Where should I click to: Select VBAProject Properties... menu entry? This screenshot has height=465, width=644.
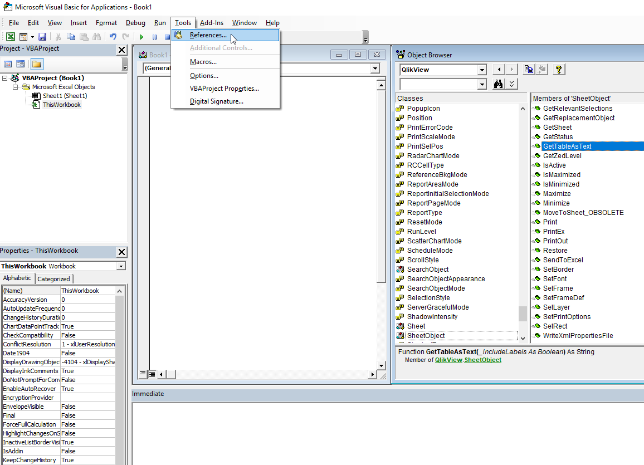pyautogui.click(x=224, y=89)
